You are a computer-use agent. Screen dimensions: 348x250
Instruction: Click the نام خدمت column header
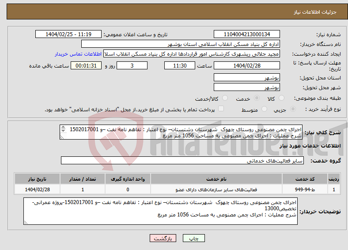tap(216, 179)
